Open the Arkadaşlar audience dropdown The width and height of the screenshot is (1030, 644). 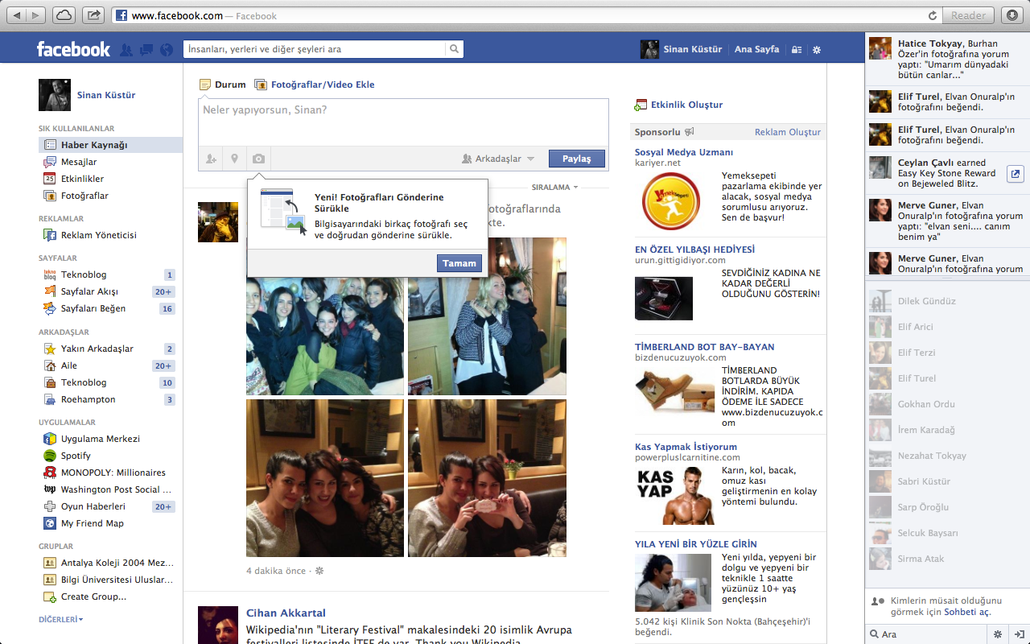coord(498,159)
